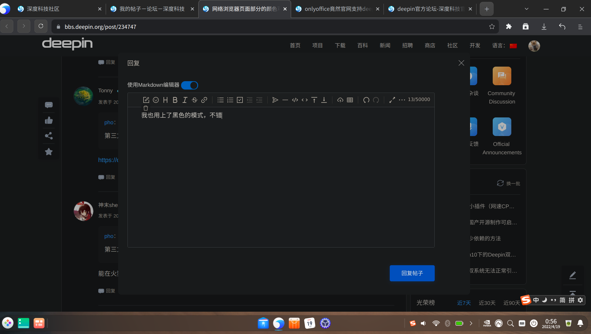Upload an image via the cloud icon

[x=340, y=100]
